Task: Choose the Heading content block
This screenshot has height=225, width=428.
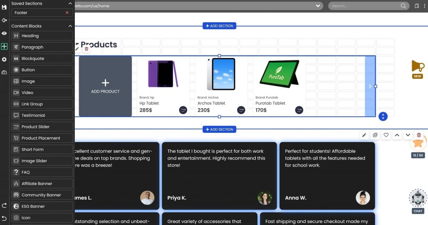Action: pos(42,36)
